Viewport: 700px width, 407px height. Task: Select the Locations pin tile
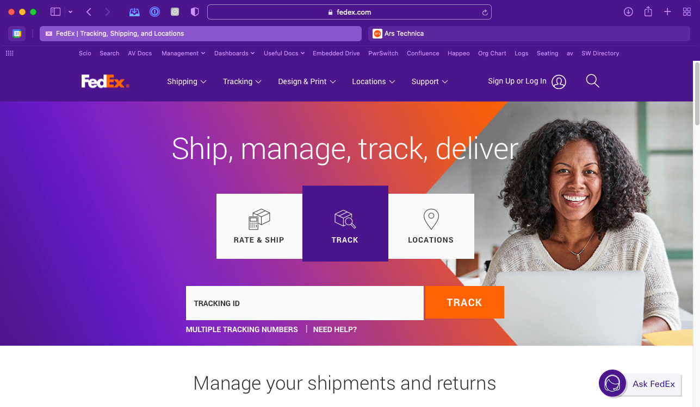(431, 226)
